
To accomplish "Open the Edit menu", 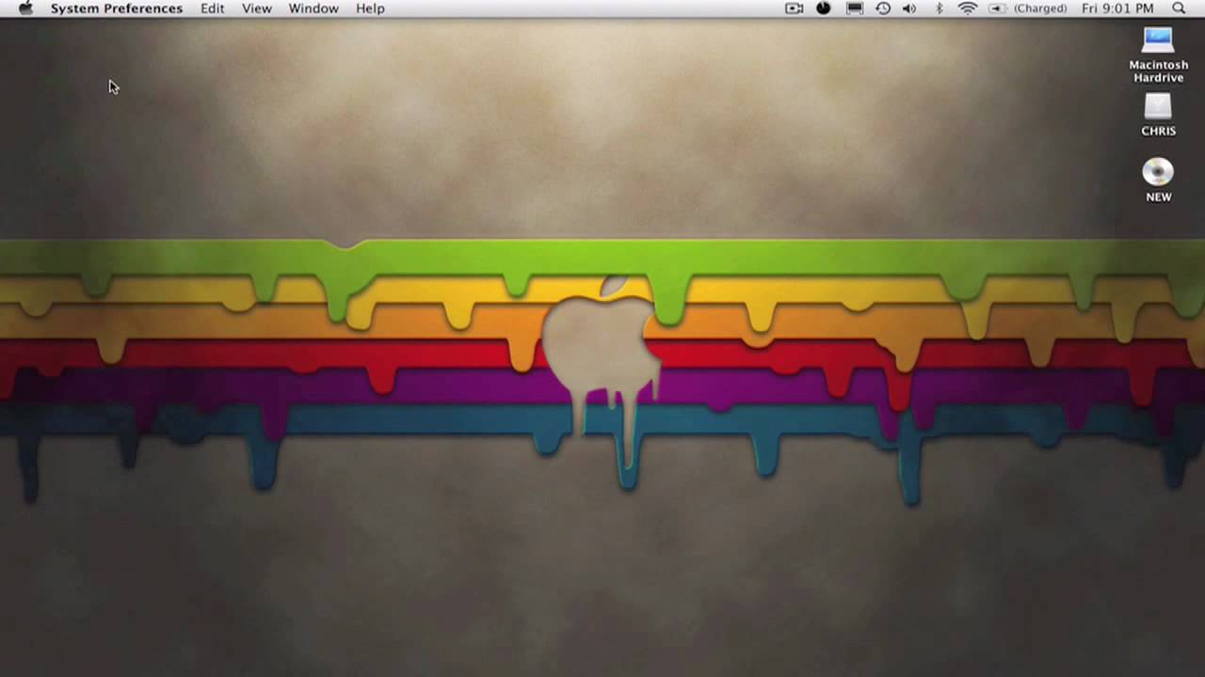I will tap(213, 8).
